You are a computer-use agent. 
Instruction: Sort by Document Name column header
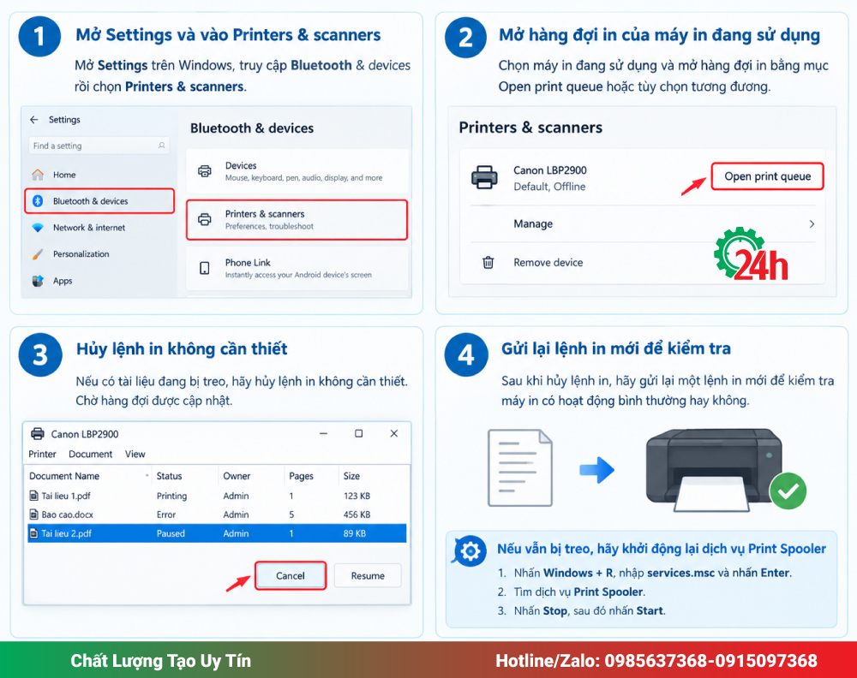[x=64, y=476]
